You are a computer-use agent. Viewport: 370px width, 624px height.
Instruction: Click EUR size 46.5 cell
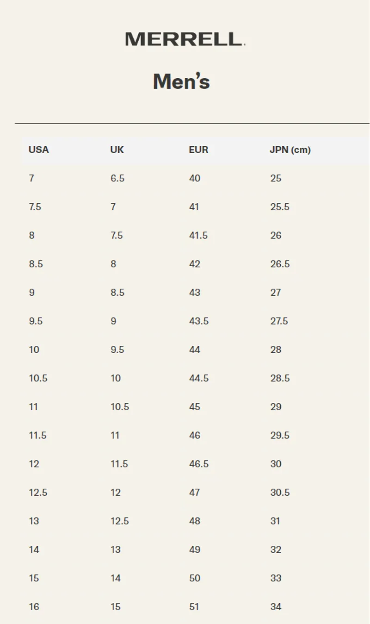pyautogui.click(x=198, y=464)
